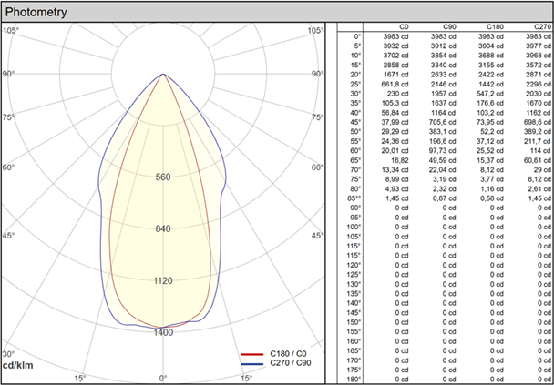
Task: Click the 840 ring label on the polar chart
Action: [163, 228]
